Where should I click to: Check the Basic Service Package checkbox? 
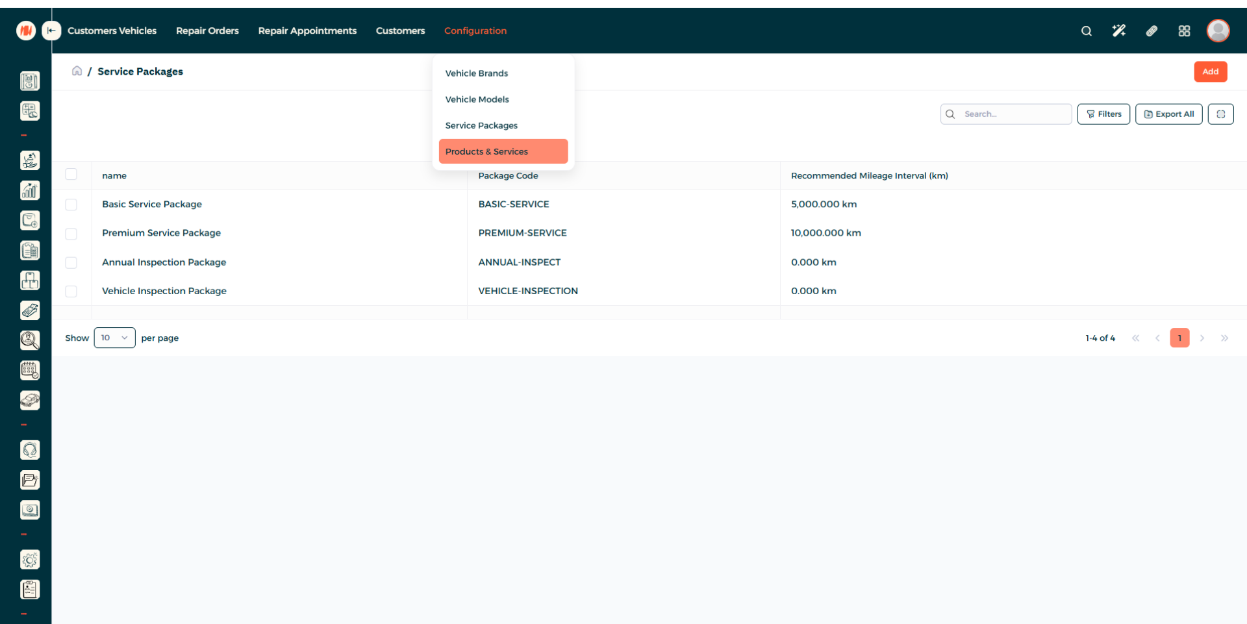tap(71, 205)
